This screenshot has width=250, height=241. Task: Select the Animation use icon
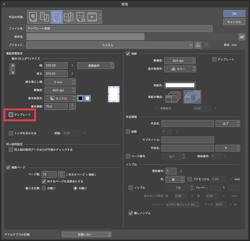92,17
